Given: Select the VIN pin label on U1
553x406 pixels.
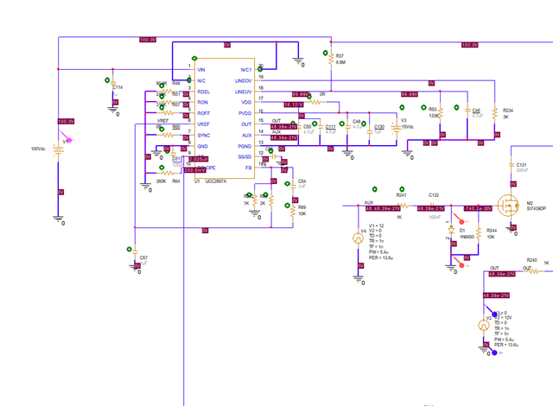Looking at the screenshot, I should 201,70.
